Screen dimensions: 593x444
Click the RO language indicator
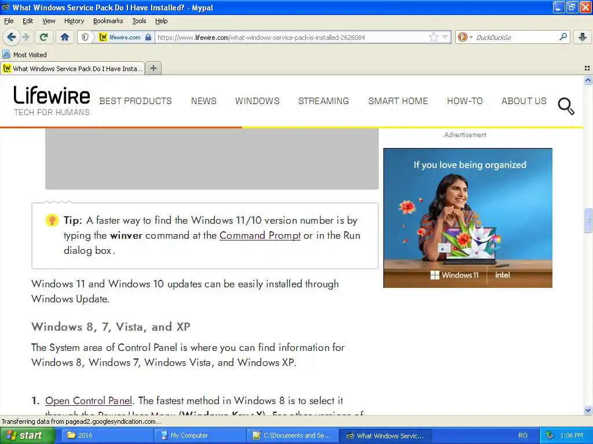point(523,435)
